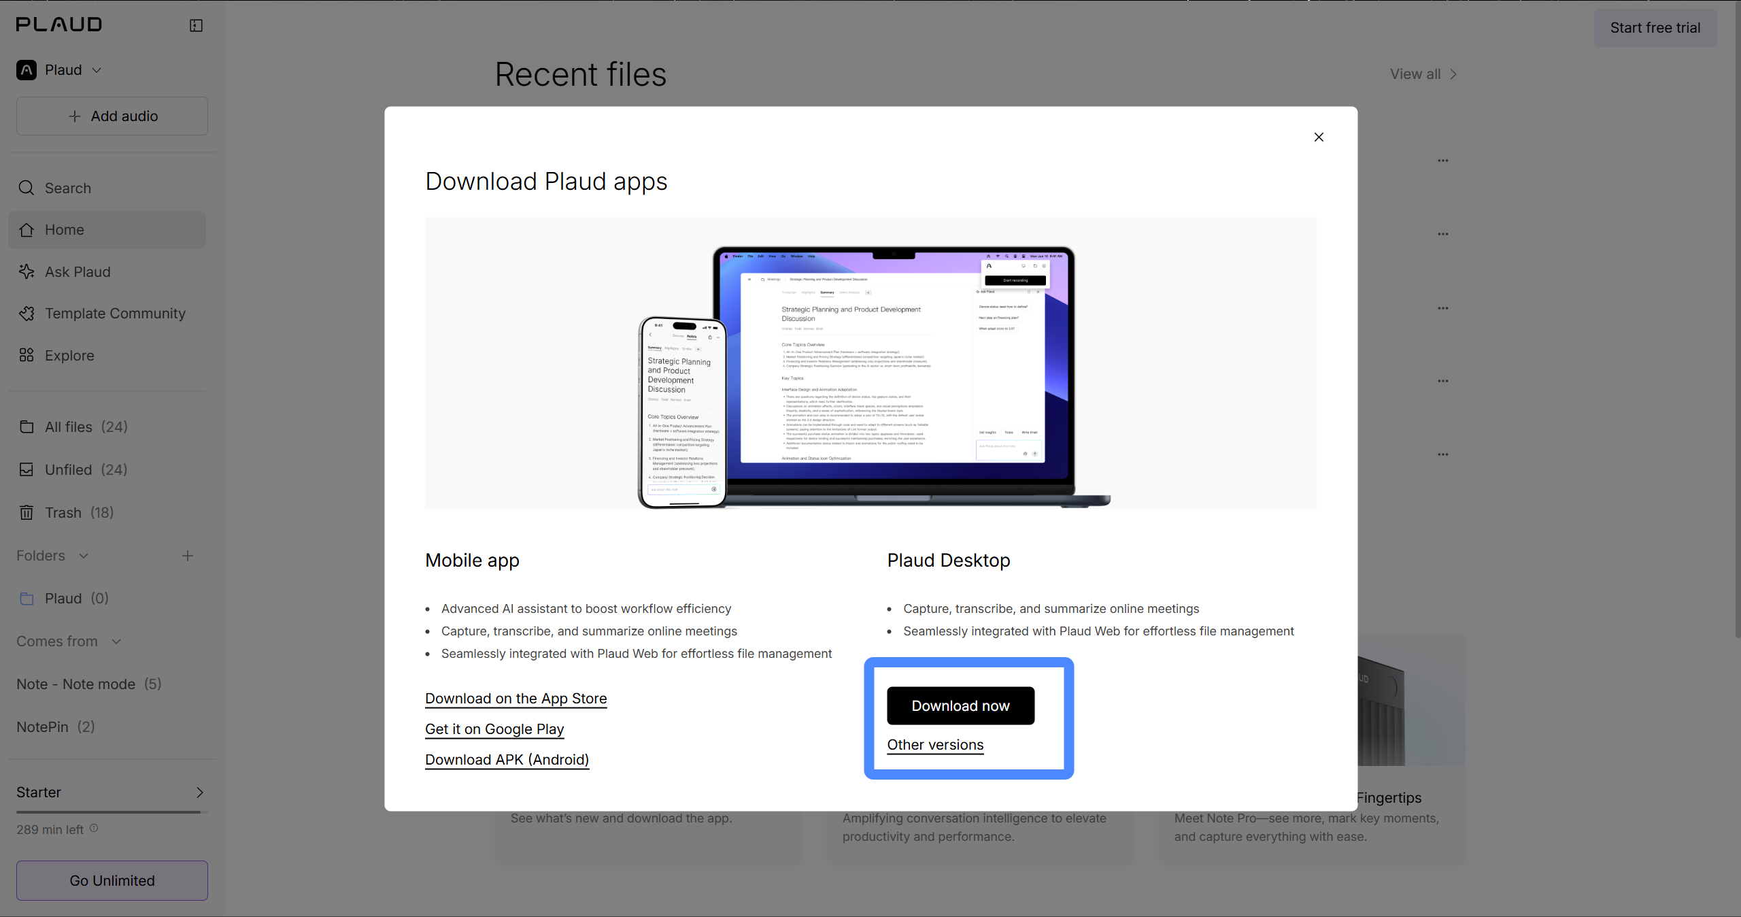Close the Download Plaud apps dialog
Screen dimensions: 1741x917
pyautogui.click(x=1319, y=137)
